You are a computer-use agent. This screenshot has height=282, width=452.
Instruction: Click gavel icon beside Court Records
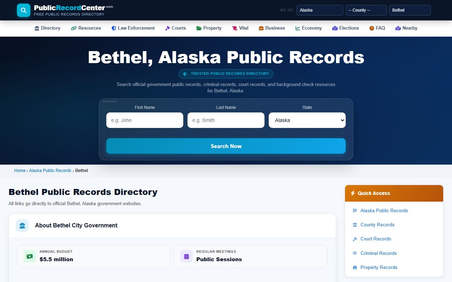click(x=355, y=239)
